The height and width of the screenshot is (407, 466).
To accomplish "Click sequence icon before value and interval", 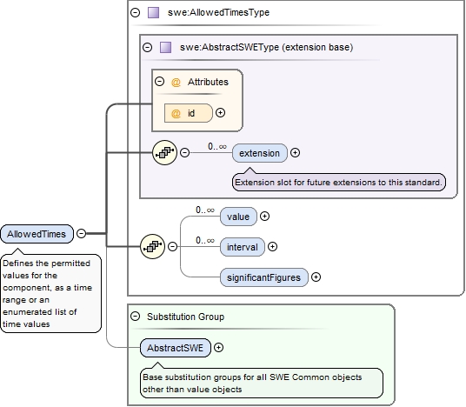I will click(152, 247).
